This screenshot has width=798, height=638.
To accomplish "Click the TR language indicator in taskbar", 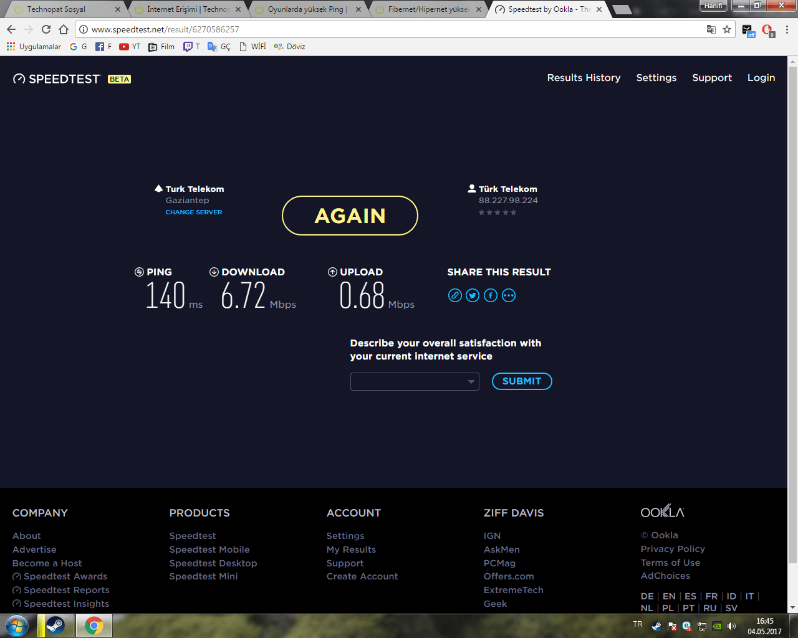I will click(637, 624).
